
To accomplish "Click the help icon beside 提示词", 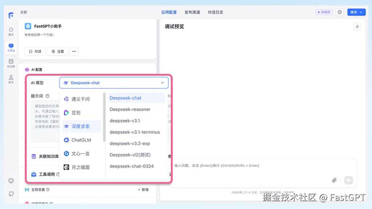I will point(47,96).
